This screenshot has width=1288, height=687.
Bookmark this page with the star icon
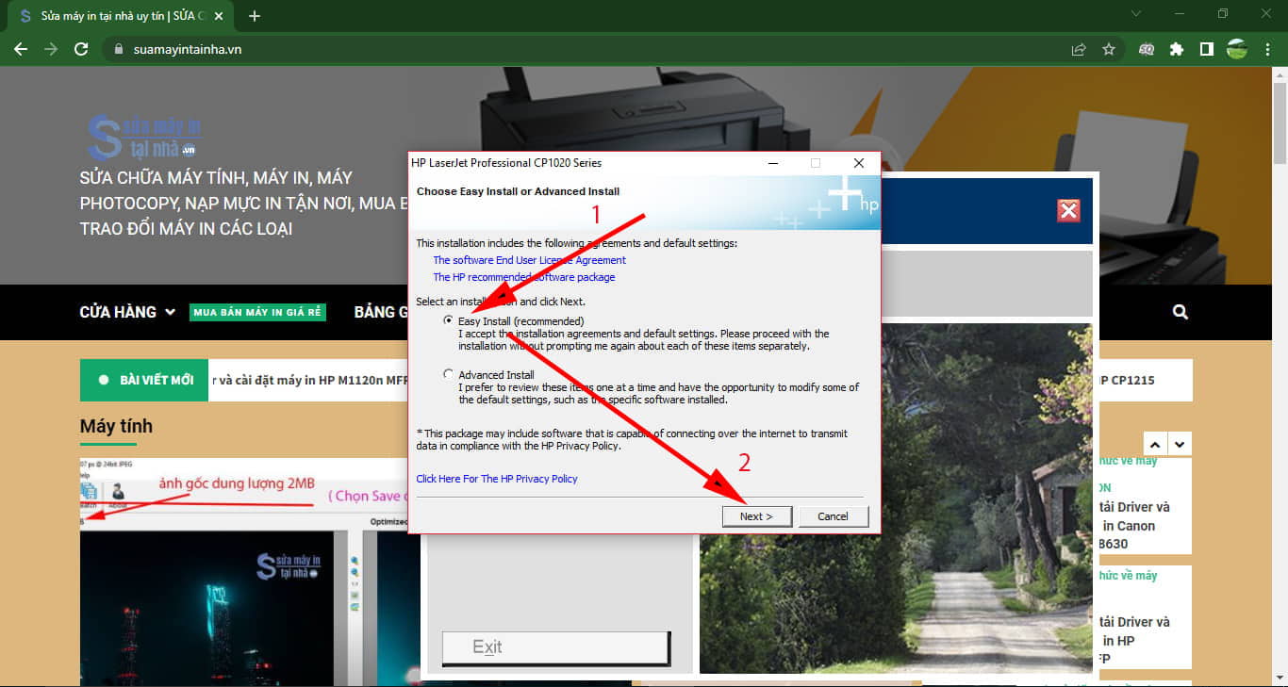[x=1109, y=49]
